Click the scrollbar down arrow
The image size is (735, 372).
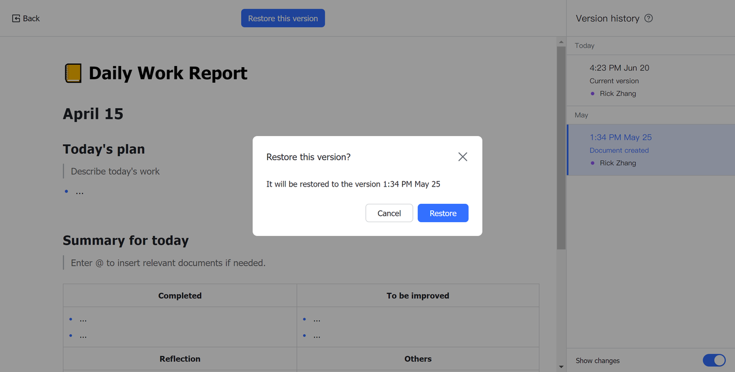[561, 367]
